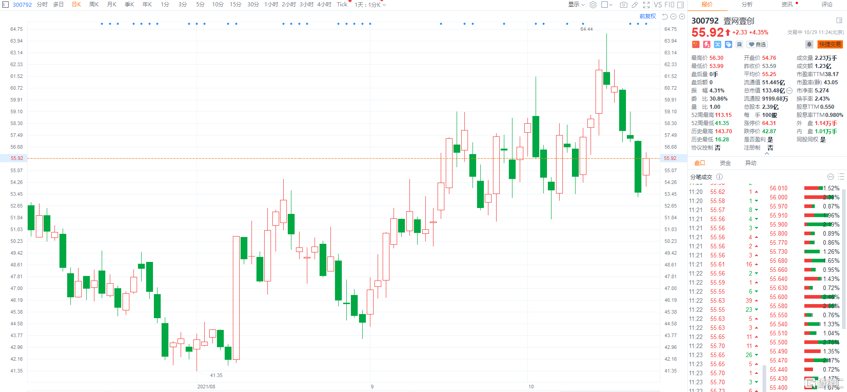The width and height of the screenshot is (847, 392).
Task: Take chart screenshot with camera icon
Action: point(624,5)
